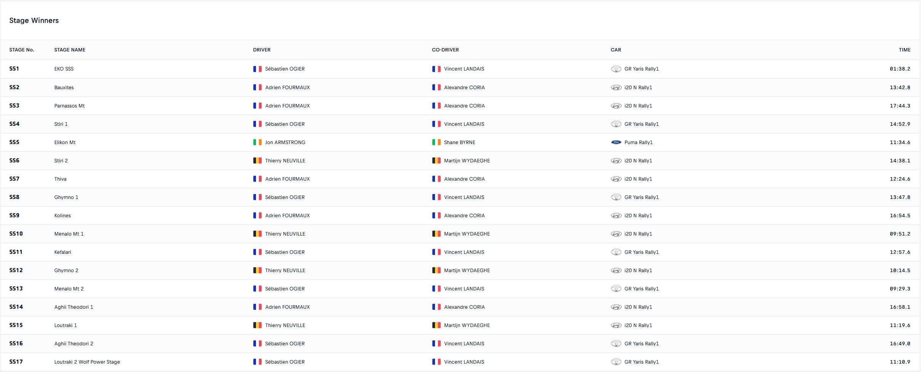Click the DRIVER column header
Image resolution: width=921 pixels, height=372 pixels.
point(262,50)
